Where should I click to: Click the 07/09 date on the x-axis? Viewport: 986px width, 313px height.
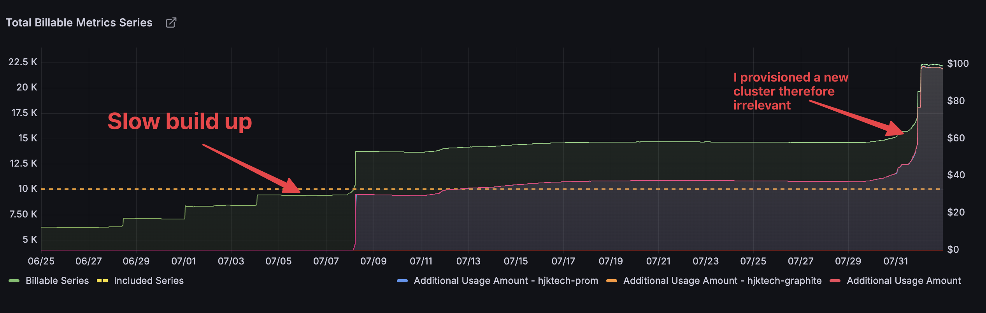coord(373,261)
